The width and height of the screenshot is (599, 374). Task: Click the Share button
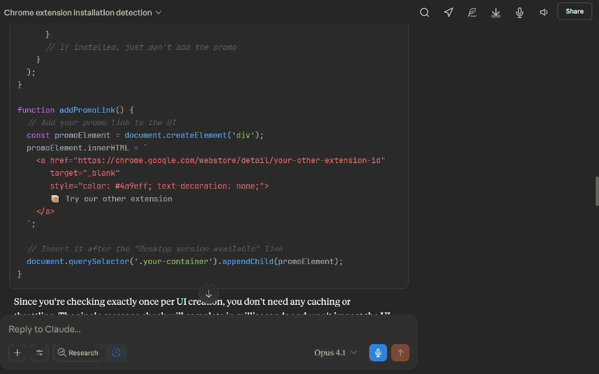coord(574,12)
